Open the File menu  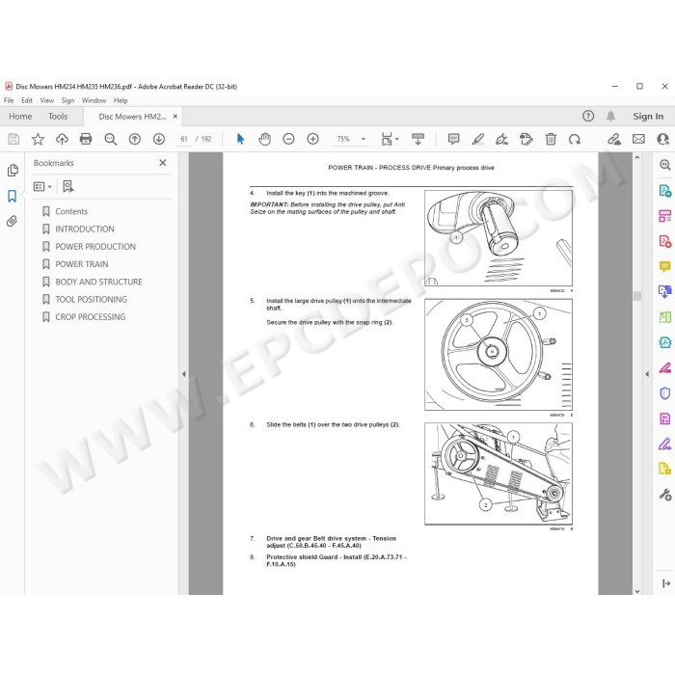[9, 100]
